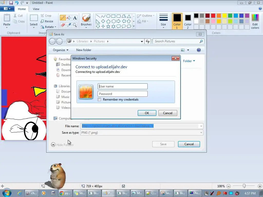This screenshot has height=197, width=263.
Task: Select the Pencil tool in Paint
Action: (63, 18)
